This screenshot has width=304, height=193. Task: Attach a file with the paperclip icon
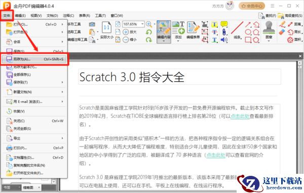tap(224, 32)
